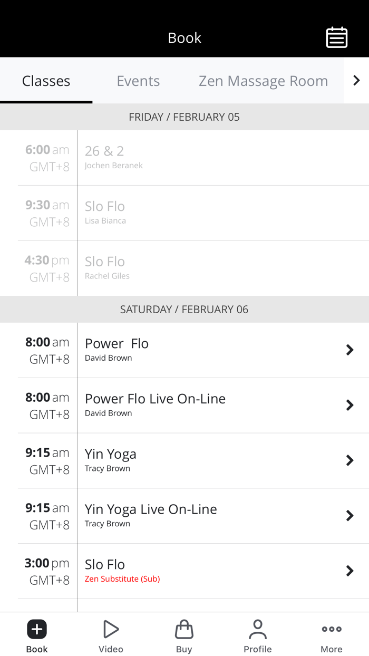
Task: Open the Video section via play icon
Action: pyautogui.click(x=111, y=629)
